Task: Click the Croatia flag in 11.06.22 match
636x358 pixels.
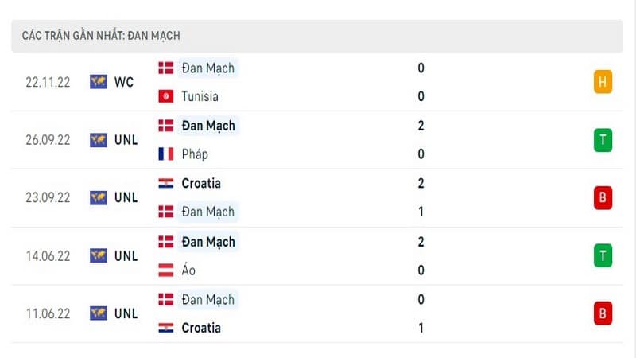Action: (166, 328)
